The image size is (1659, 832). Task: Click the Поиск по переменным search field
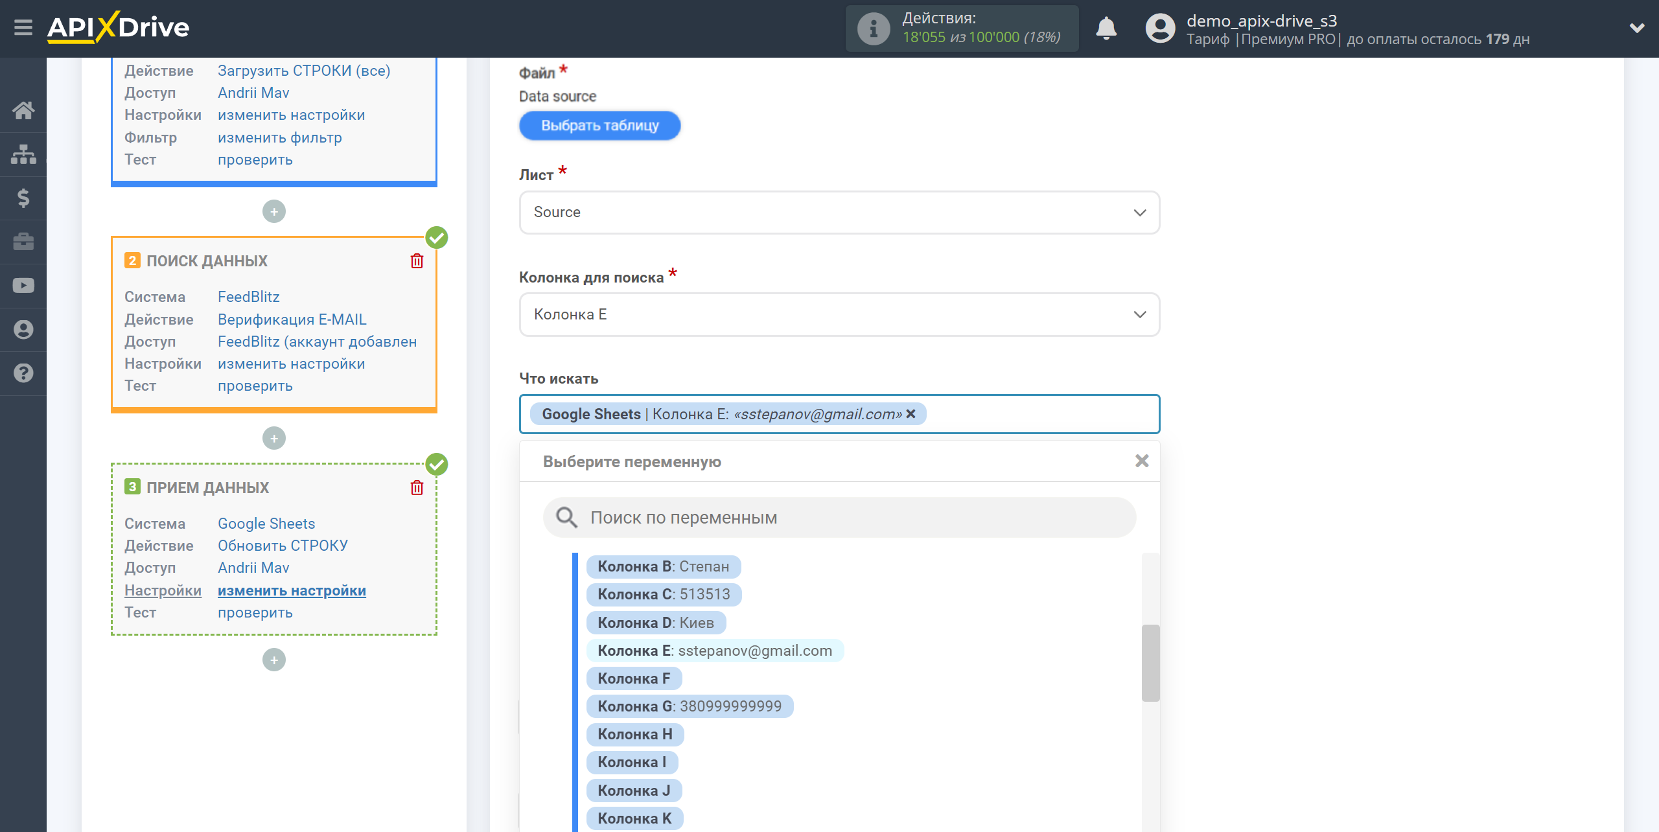839,517
